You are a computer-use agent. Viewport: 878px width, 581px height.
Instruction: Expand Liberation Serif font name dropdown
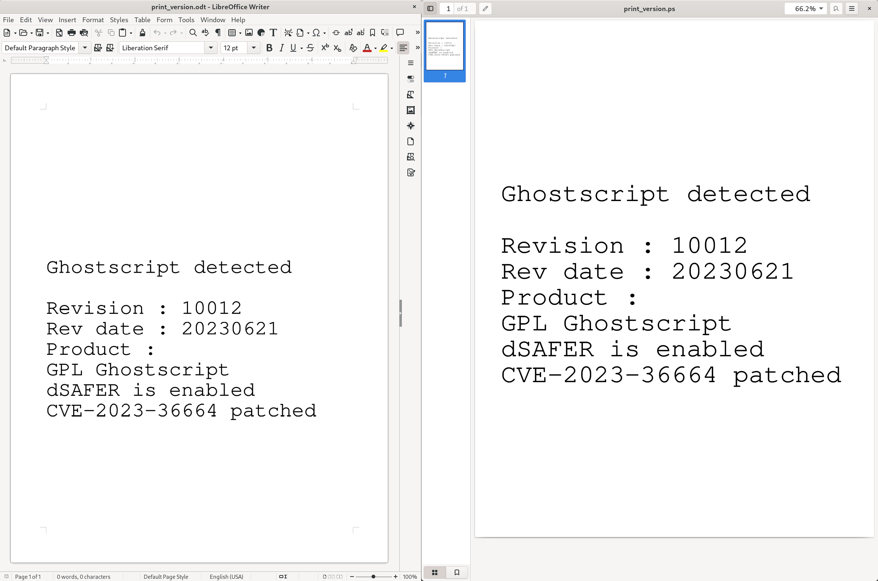211,48
